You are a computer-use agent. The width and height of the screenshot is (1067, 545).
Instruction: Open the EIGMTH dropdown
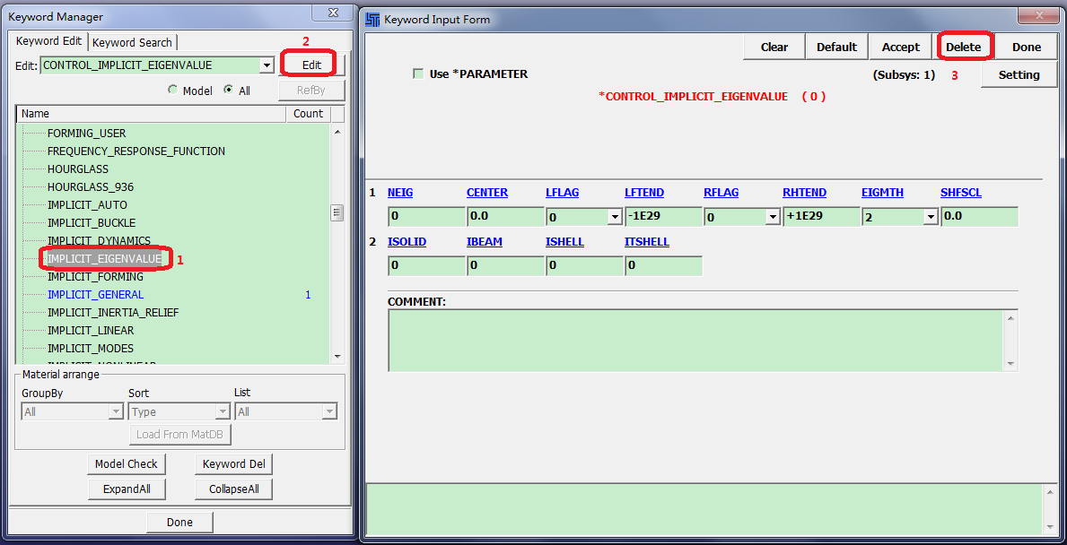click(931, 218)
